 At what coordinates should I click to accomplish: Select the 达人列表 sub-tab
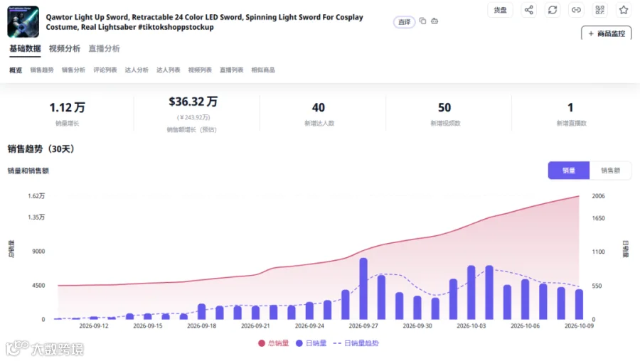(x=168, y=70)
